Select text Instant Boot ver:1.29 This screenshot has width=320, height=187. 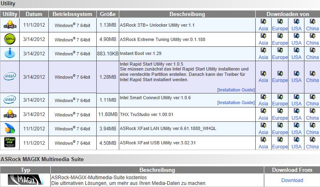click(141, 53)
